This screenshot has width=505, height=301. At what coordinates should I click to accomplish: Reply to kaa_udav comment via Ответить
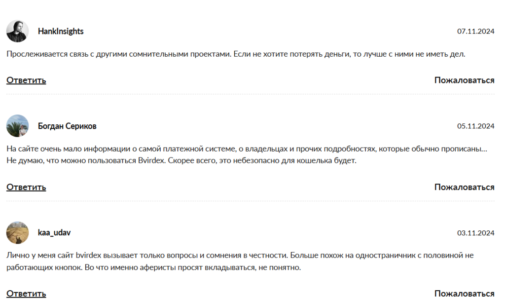coord(26,293)
